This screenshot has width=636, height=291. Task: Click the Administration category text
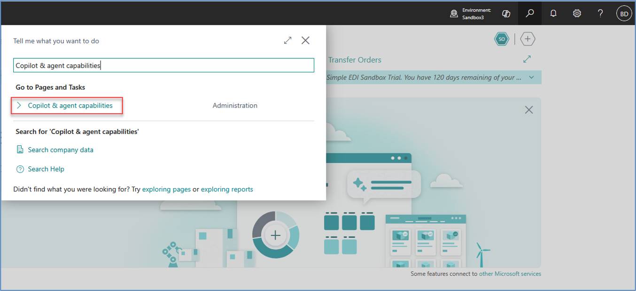235,105
